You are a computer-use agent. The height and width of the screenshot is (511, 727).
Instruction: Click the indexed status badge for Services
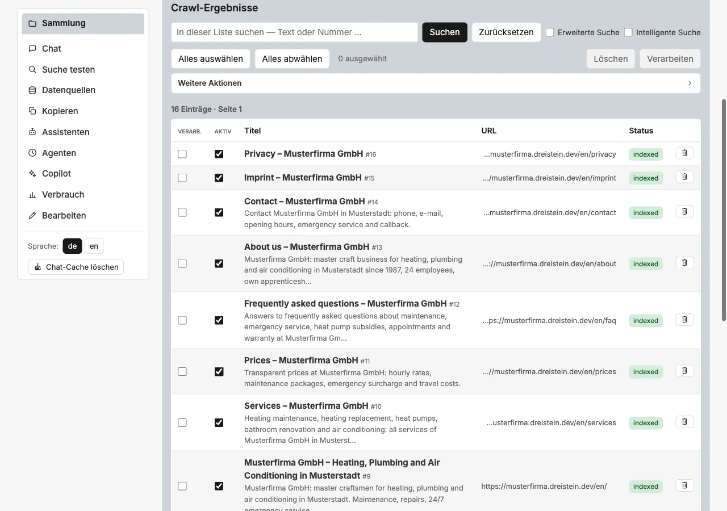(646, 423)
